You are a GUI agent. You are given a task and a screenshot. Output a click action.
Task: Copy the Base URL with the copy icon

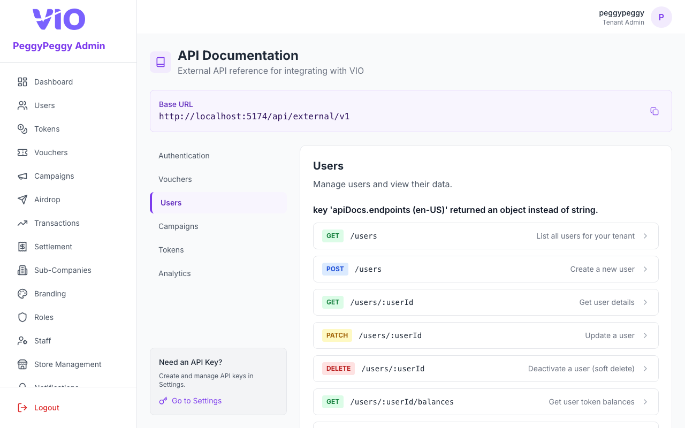[x=654, y=111]
